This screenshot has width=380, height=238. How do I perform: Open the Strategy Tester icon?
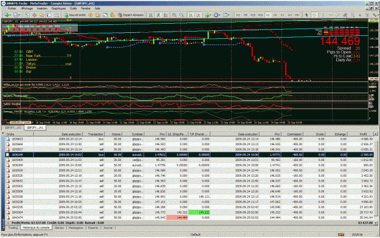click(x=57, y=15)
